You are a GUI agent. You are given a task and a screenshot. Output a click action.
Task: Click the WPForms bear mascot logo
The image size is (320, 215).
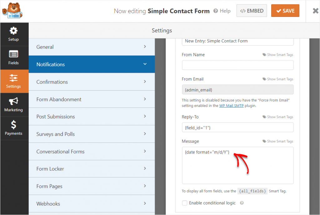click(12, 11)
